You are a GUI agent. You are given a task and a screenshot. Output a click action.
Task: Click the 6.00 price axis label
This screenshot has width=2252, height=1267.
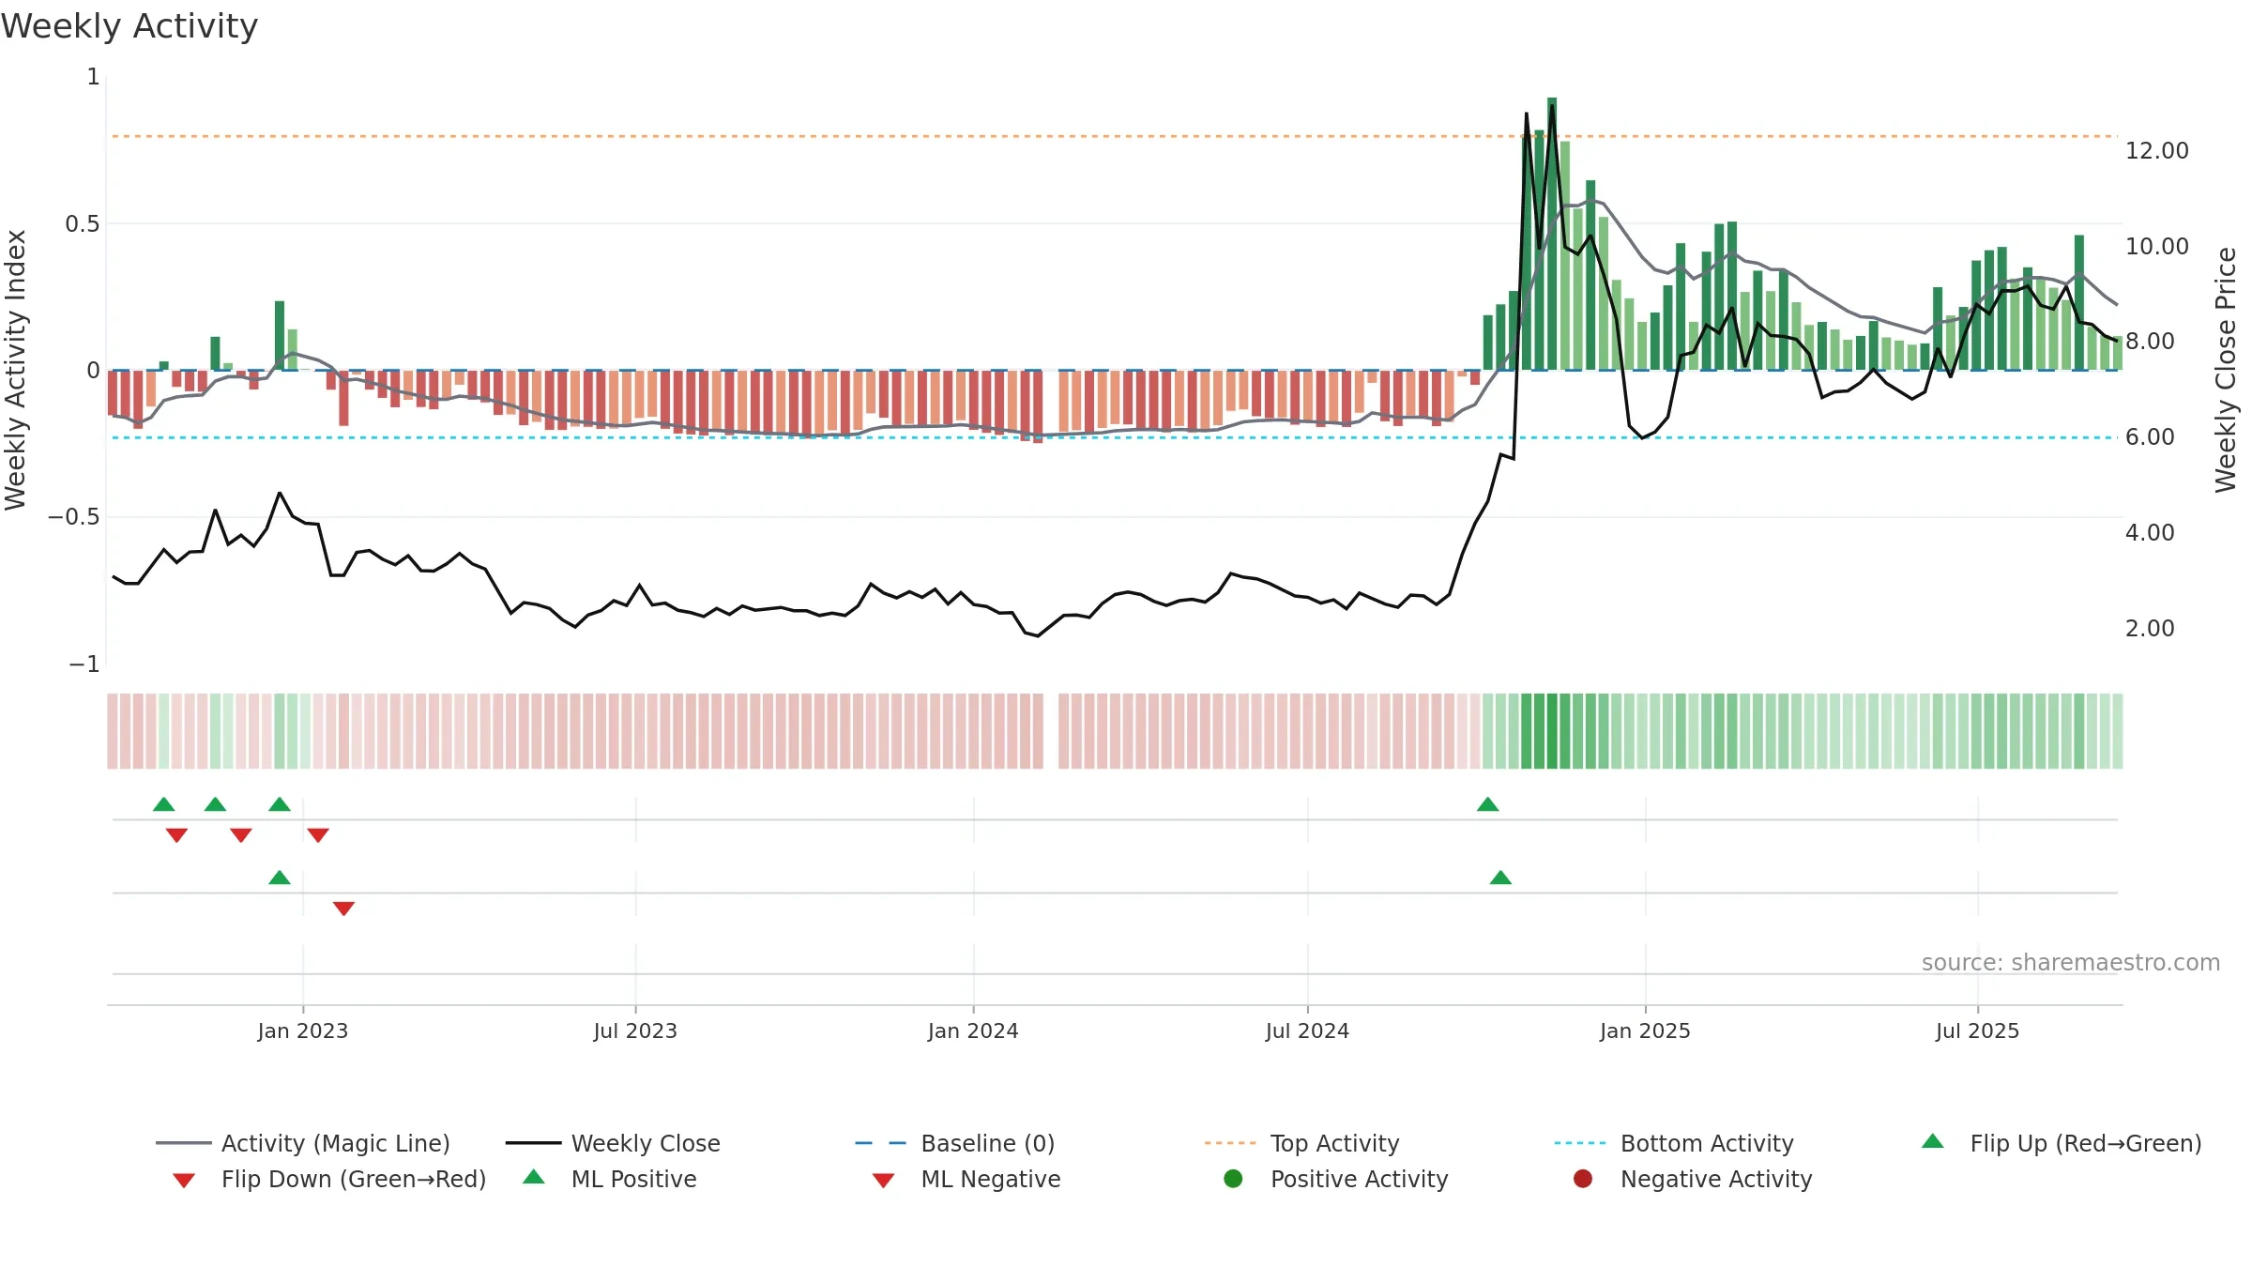2150,437
